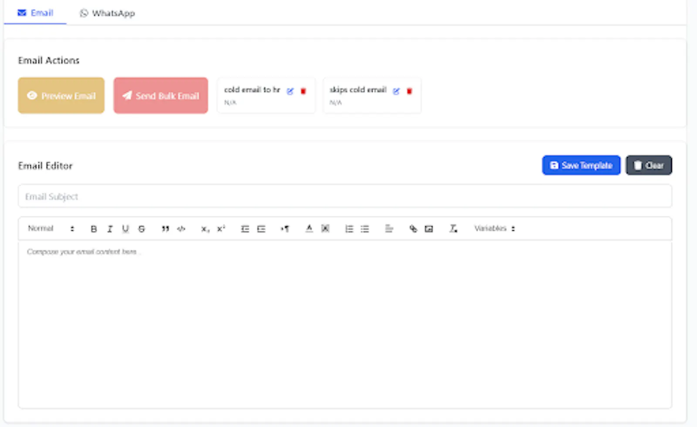
Task: Decrease indent in the editor
Action: point(245,229)
